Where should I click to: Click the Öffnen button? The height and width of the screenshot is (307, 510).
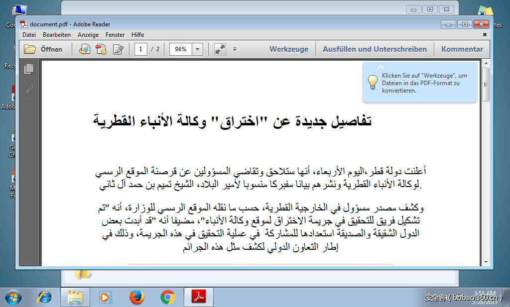point(43,49)
